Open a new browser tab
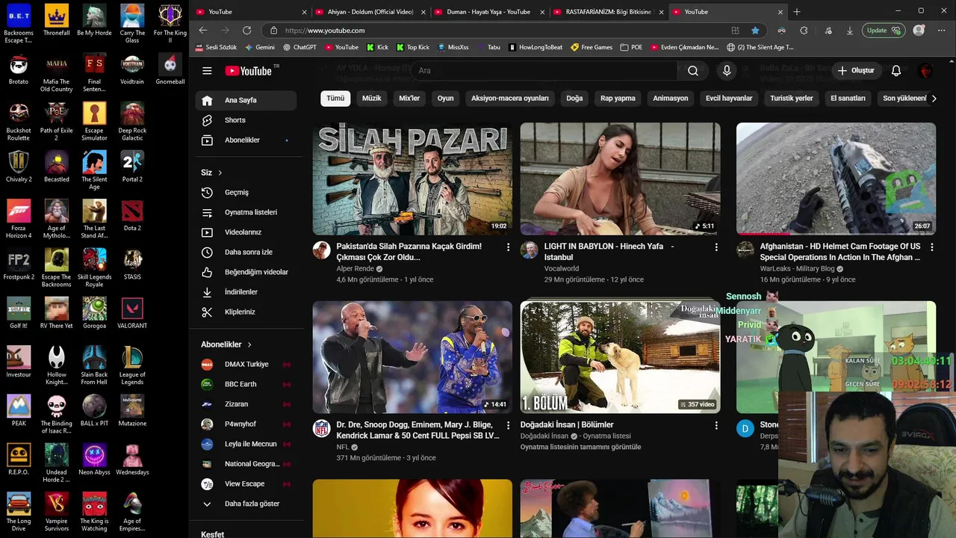Image resolution: width=956 pixels, height=538 pixels. point(797,11)
